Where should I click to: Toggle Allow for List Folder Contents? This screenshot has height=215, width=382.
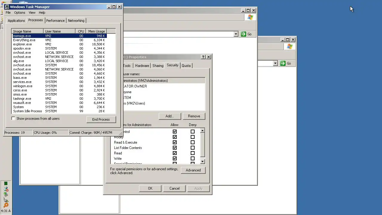(x=175, y=148)
